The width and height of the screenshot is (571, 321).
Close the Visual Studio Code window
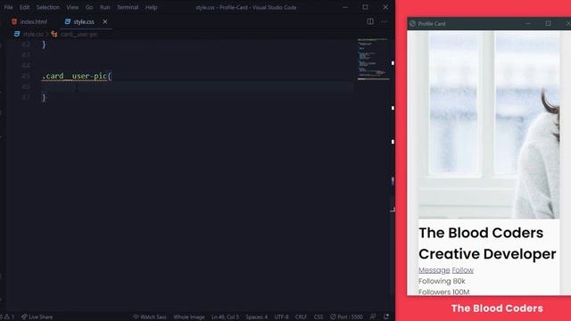click(x=385, y=7)
